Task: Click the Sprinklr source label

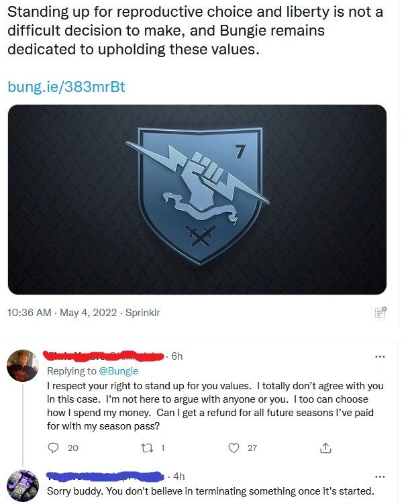Action: click(x=142, y=313)
